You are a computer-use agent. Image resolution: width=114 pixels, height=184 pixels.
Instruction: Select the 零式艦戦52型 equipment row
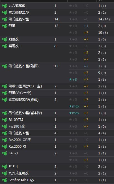click(57, 19)
